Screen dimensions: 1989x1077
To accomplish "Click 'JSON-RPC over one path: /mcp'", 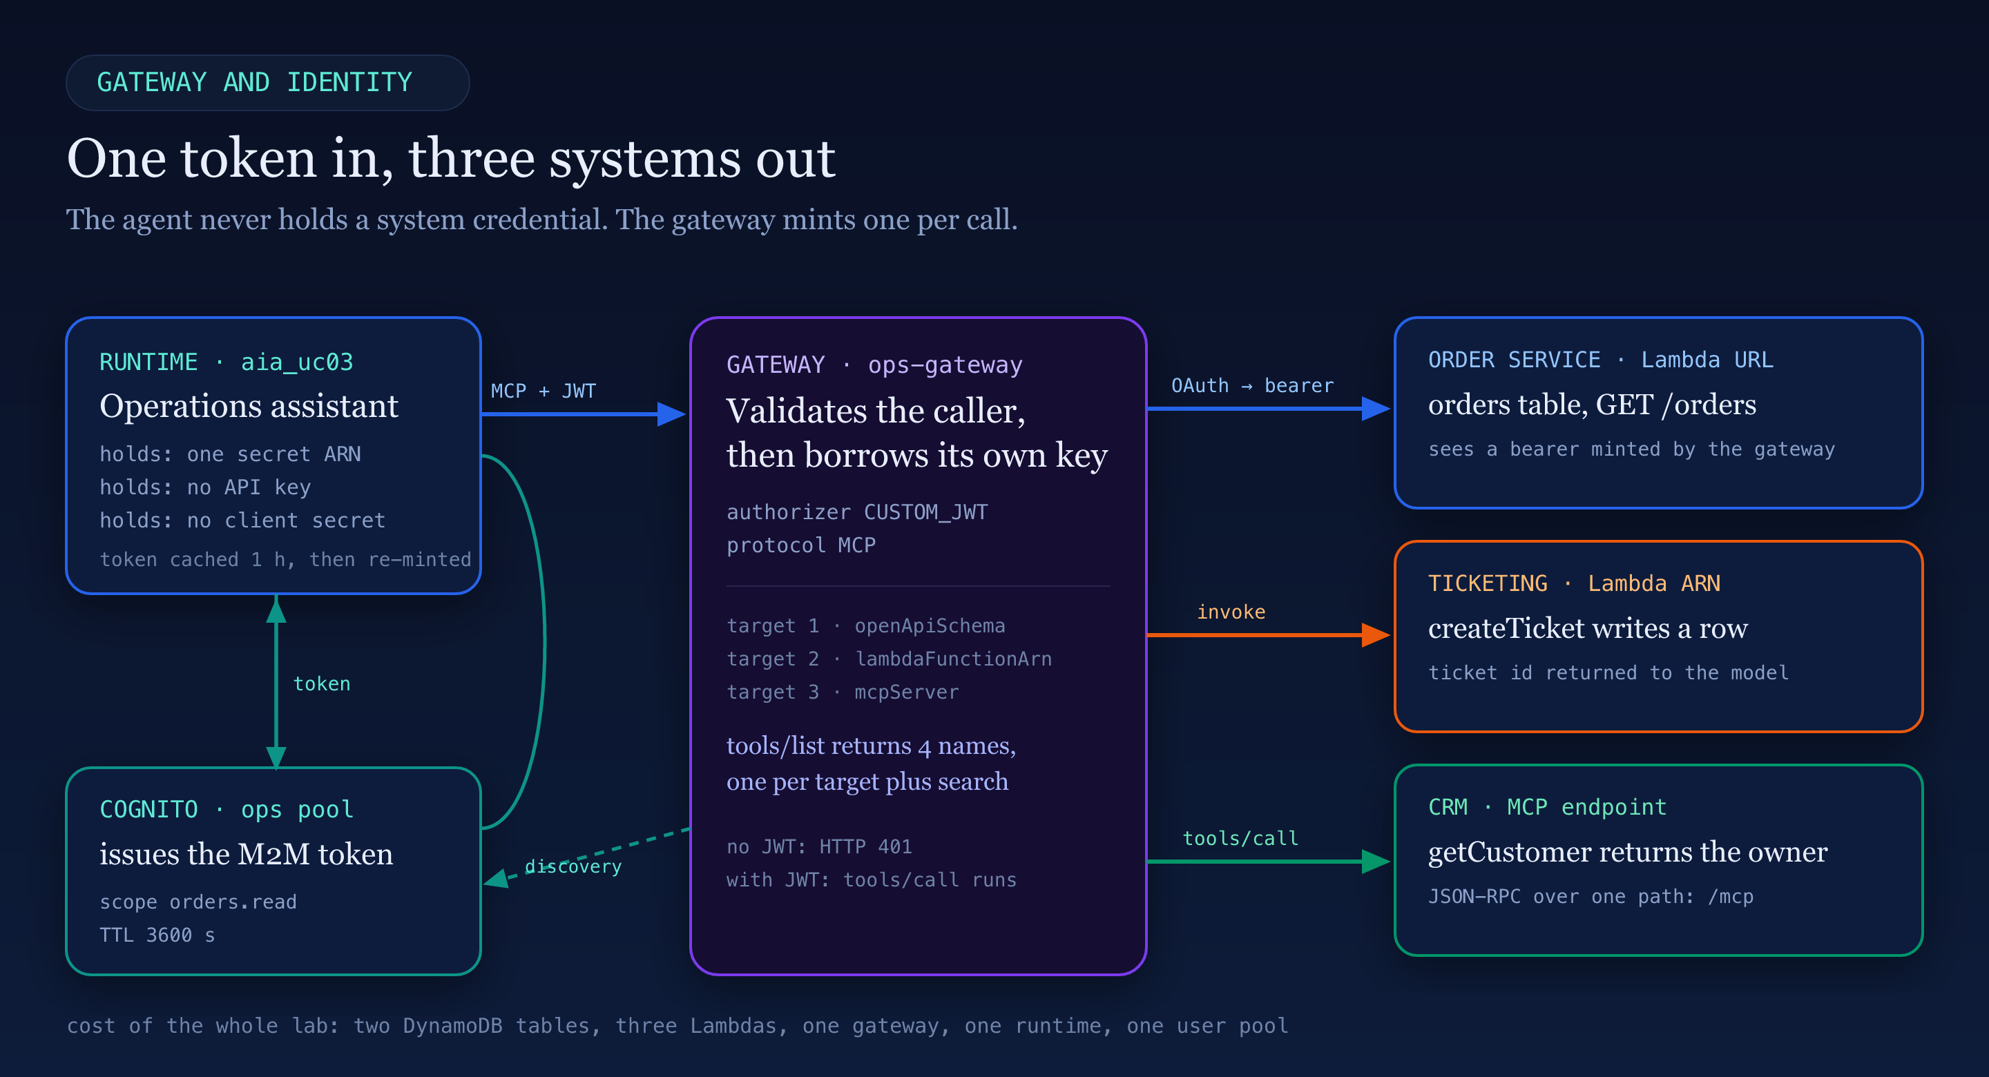I will coord(1591,896).
